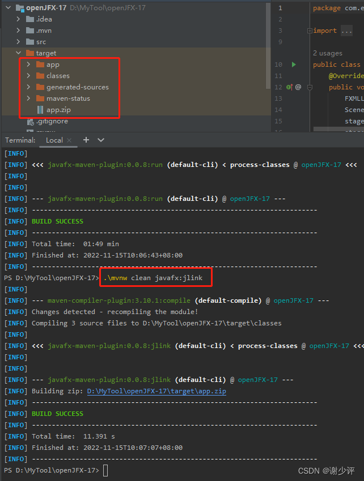
Task: Click the src folder icon
Action: point(30,42)
